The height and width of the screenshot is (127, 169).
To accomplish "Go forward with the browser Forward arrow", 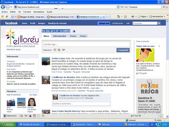I will 8,7.
